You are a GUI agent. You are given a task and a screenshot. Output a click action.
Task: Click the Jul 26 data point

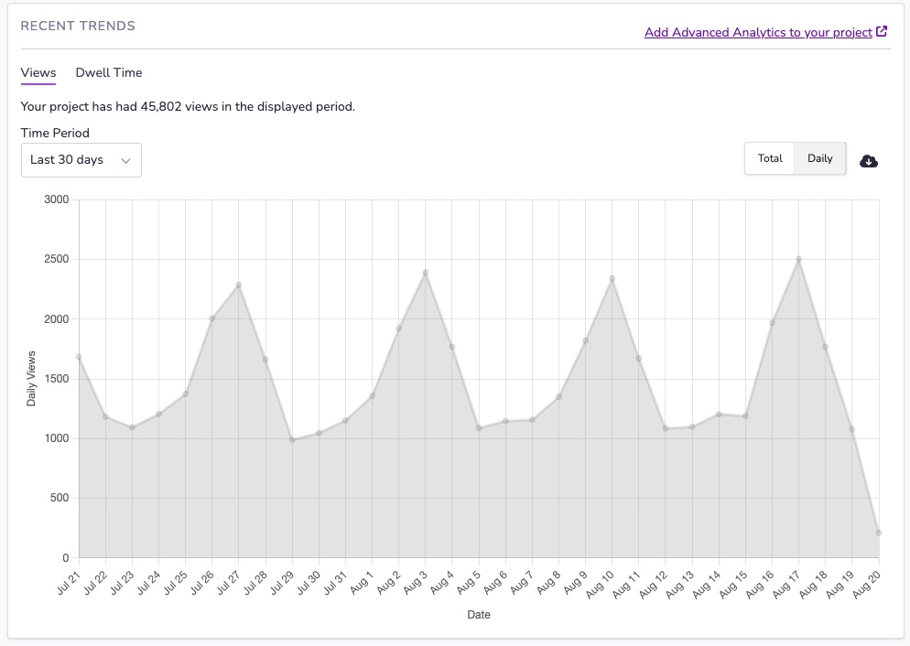(212, 318)
